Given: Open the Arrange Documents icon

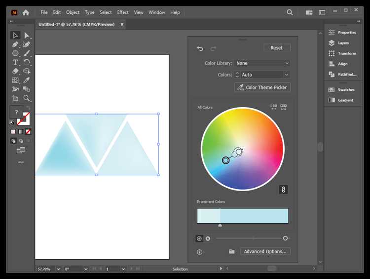Looking at the screenshot, I should click(309, 12).
